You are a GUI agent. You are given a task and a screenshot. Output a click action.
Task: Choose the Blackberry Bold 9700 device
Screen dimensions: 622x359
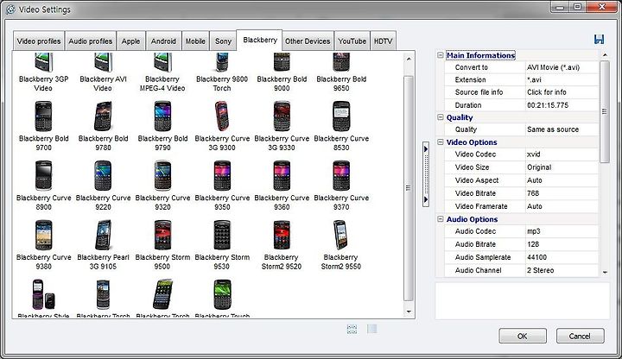(44, 117)
